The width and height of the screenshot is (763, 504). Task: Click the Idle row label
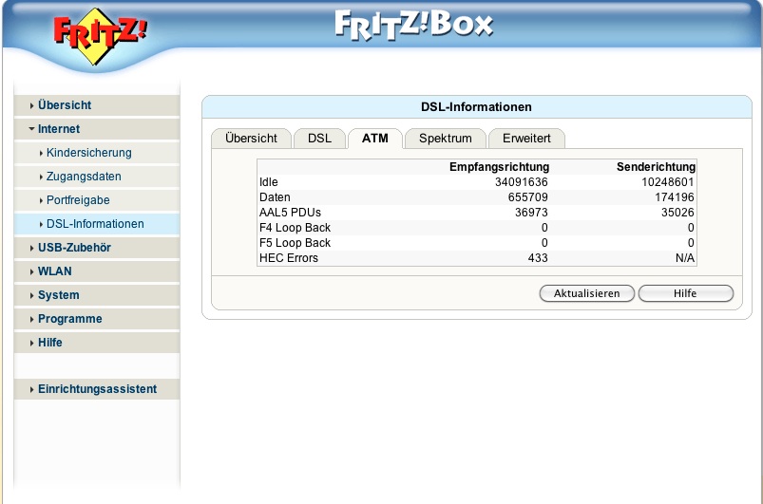pos(269,182)
